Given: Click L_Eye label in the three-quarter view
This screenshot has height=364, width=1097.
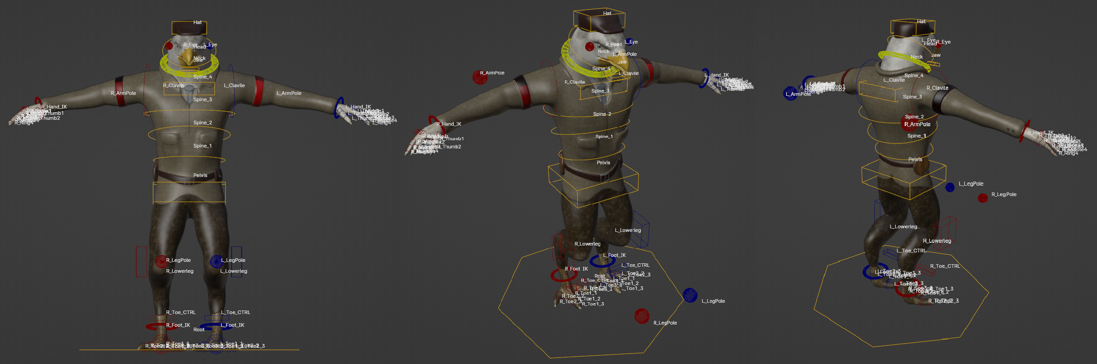Looking at the screenshot, I should 631,42.
